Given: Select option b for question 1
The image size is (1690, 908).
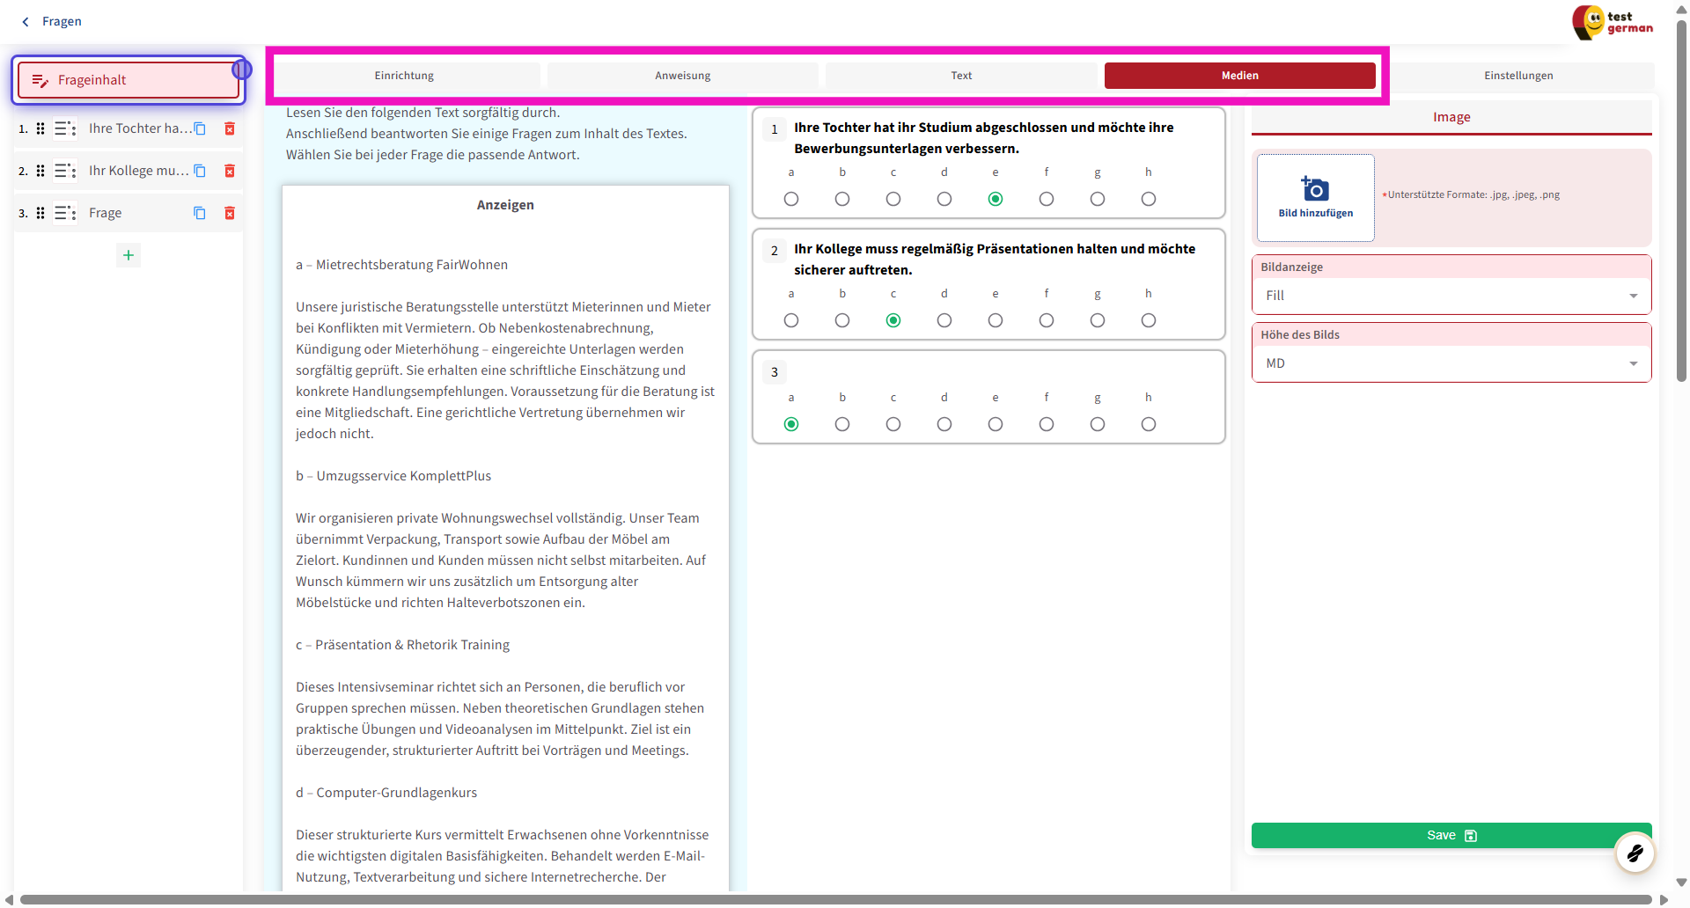Looking at the screenshot, I should (x=842, y=199).
